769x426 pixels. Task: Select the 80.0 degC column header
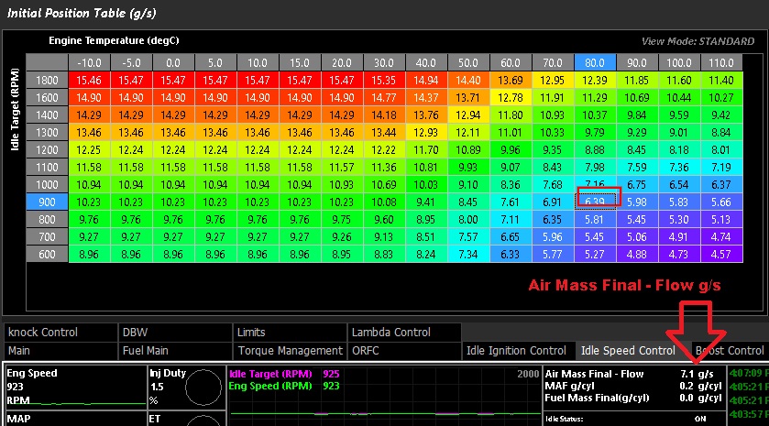tap(595, 62)
